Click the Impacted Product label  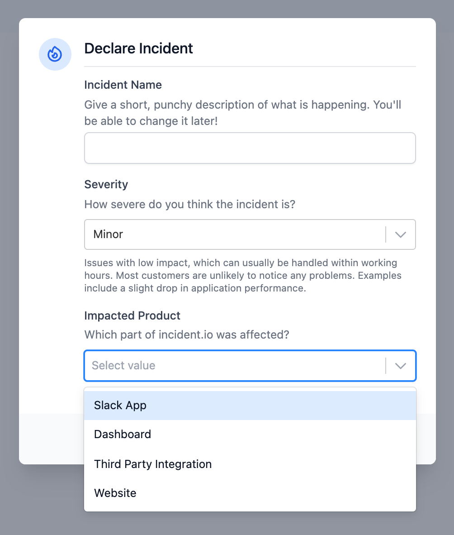(x=132, y=315)
